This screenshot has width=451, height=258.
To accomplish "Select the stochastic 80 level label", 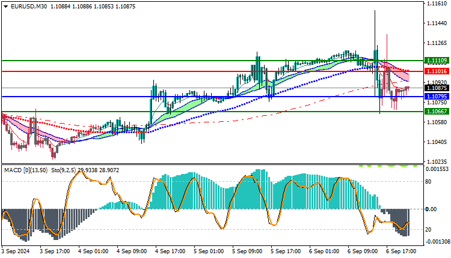I will [x=428, y=182].
